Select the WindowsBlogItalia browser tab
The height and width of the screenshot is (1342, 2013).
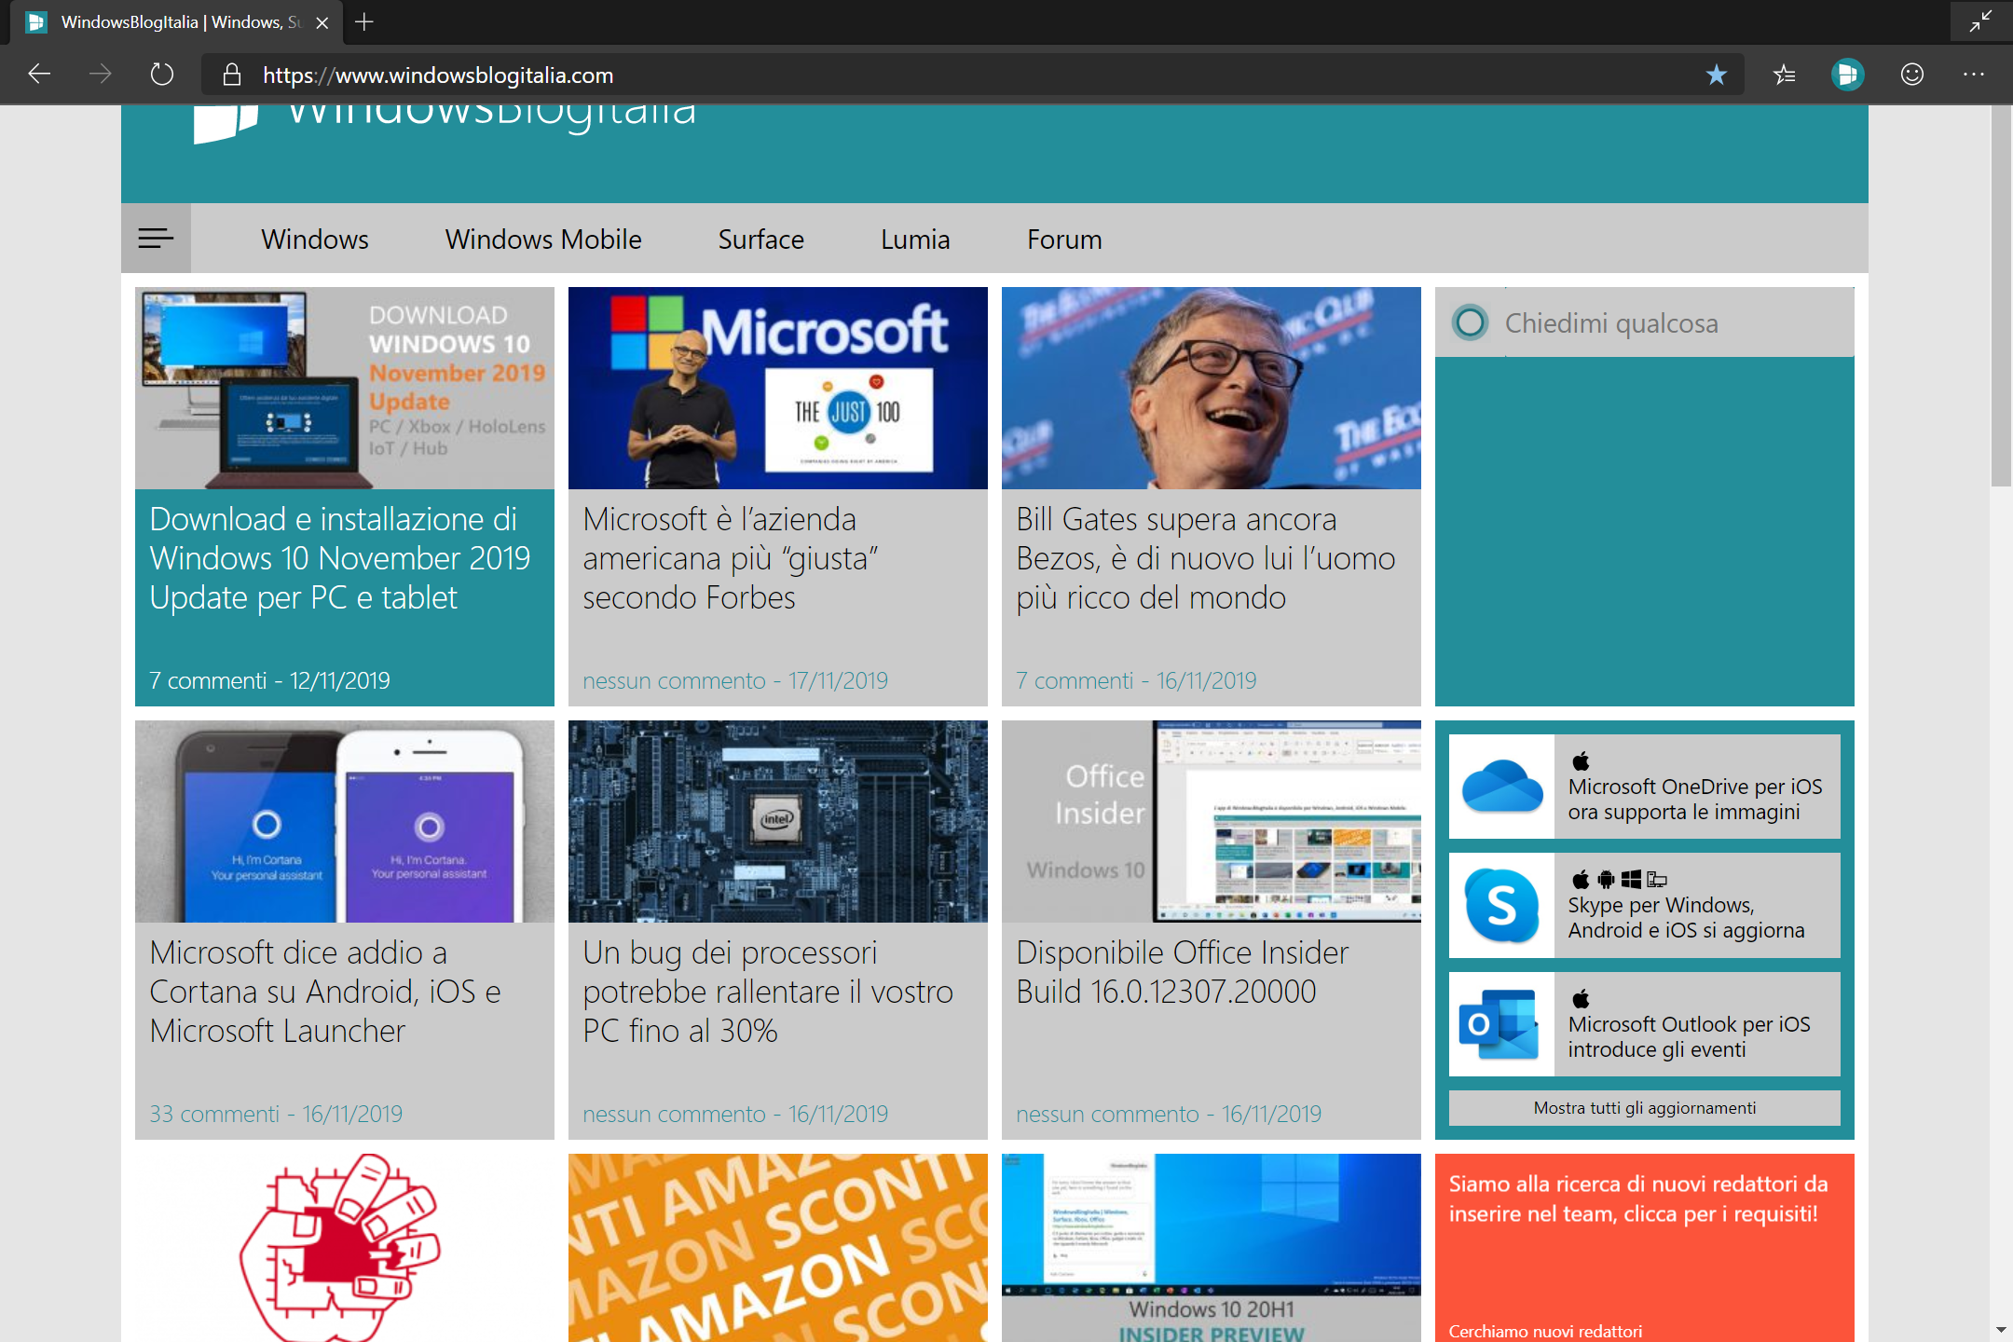click(177, 22)
